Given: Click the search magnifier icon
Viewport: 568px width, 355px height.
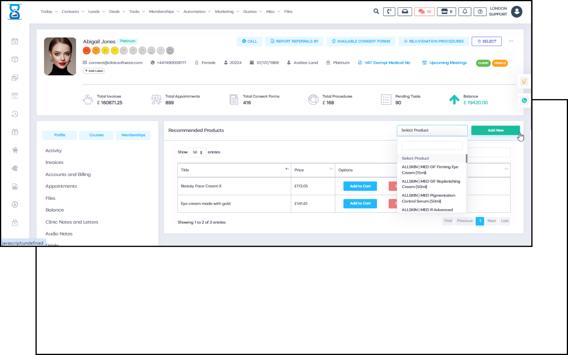Looking at the screenshot, I should pos(376,12).
